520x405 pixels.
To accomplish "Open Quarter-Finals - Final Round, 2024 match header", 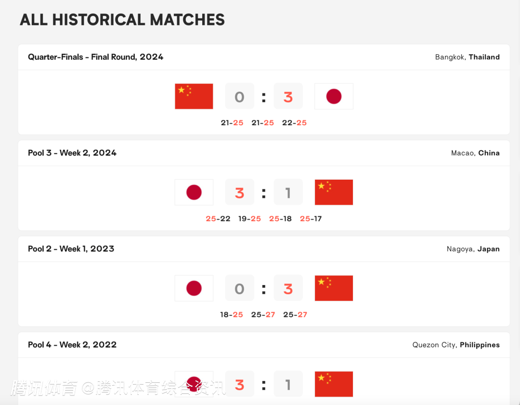I will pos(96,57).
